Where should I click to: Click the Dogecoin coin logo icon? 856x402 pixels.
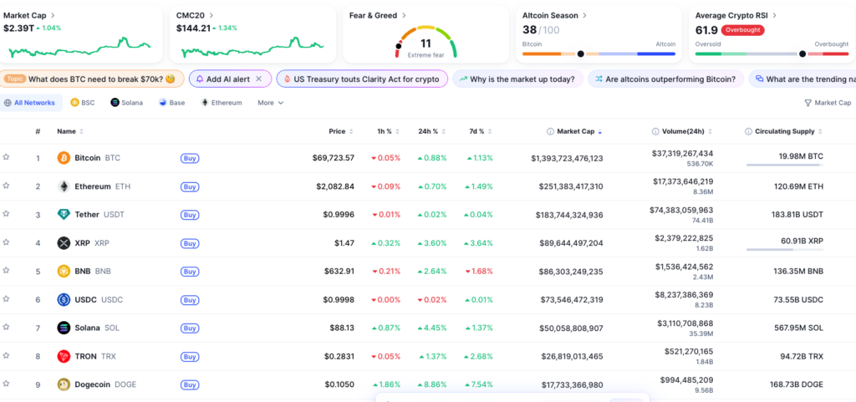click(x=64, y=384)
